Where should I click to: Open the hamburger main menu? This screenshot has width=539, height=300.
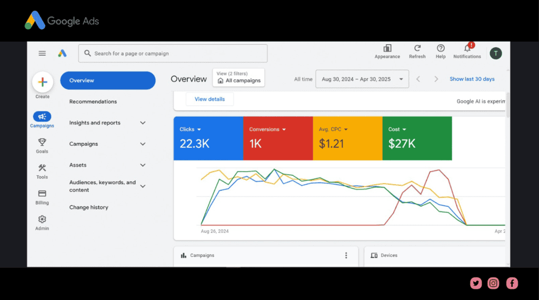(x=42, y=53)
